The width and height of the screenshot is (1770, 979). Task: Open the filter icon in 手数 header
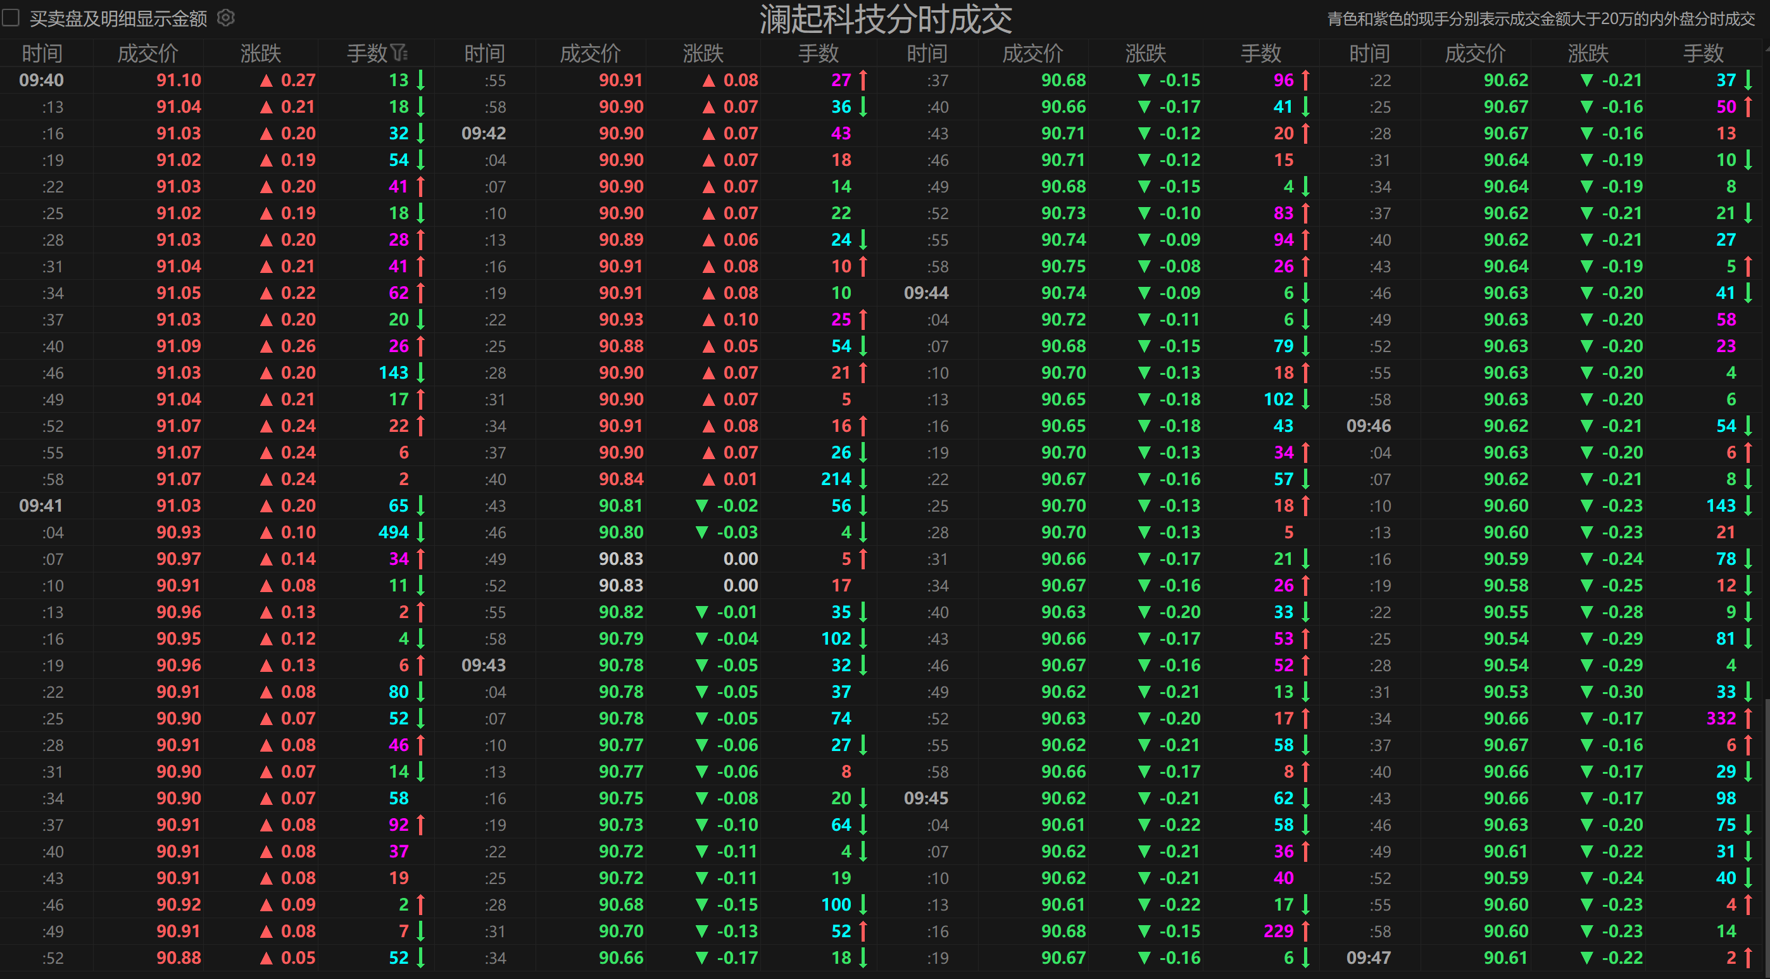[x=399, y=53]
